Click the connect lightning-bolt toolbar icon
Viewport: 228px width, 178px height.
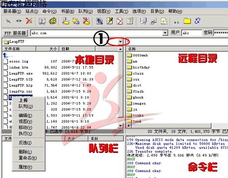pos(8,21)
